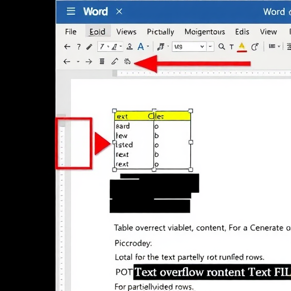Image resolution: width=291 pixels, height=291 pixels.
Task: Pick the yellow highlight color with red underline
Action: click(242, 47)
